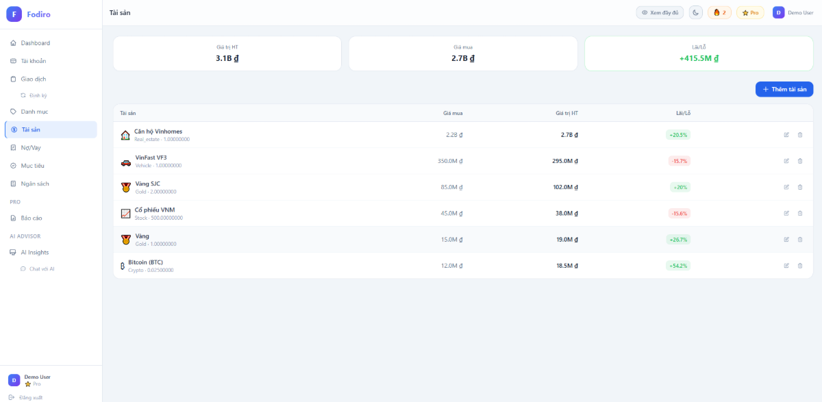822x402 pixels.
Task: Open the Dashboard from the sidebar
Action: pyautogui.click(x=36, y=42)
